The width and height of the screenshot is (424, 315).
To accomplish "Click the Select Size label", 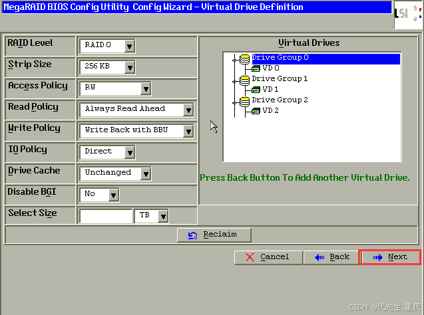I will [33, 213].
